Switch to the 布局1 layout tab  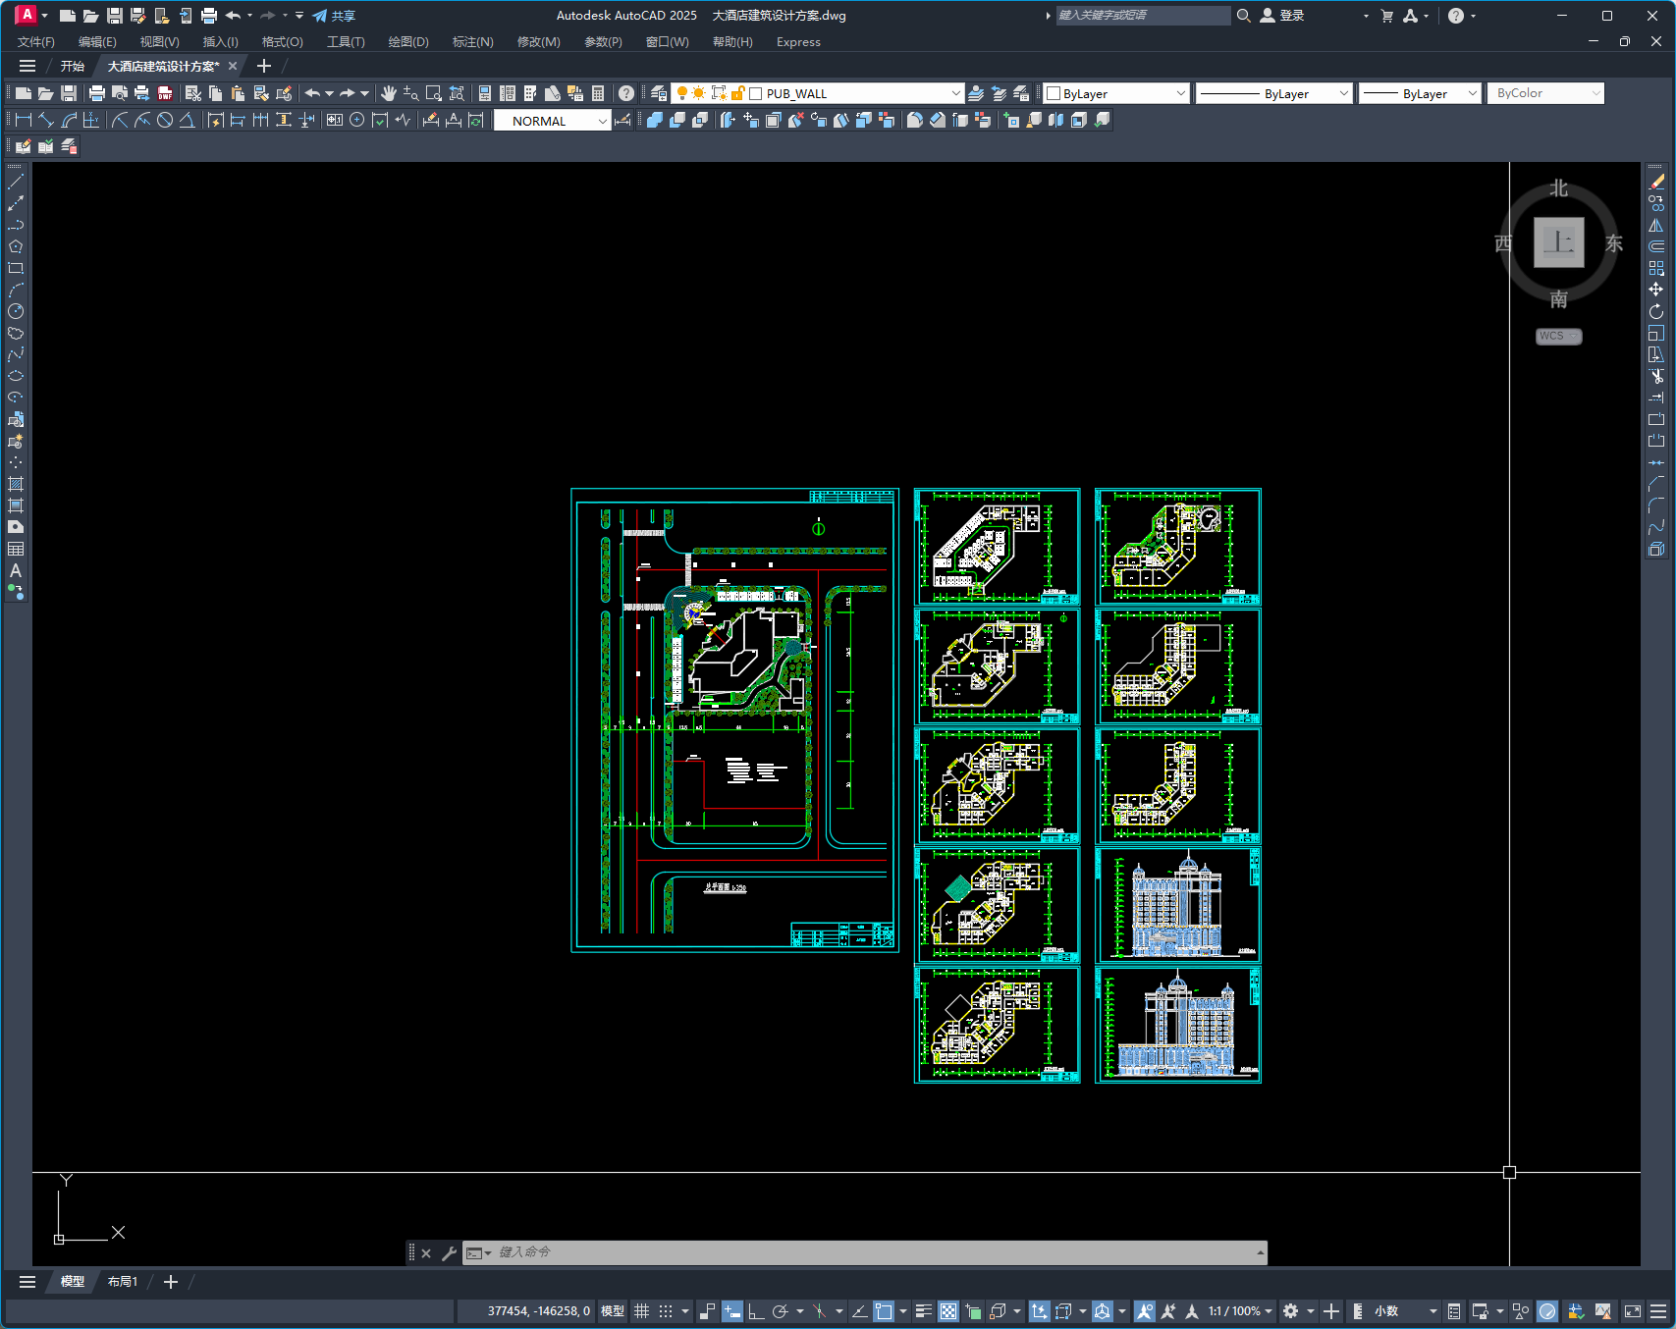click(x=123, y=1282)
